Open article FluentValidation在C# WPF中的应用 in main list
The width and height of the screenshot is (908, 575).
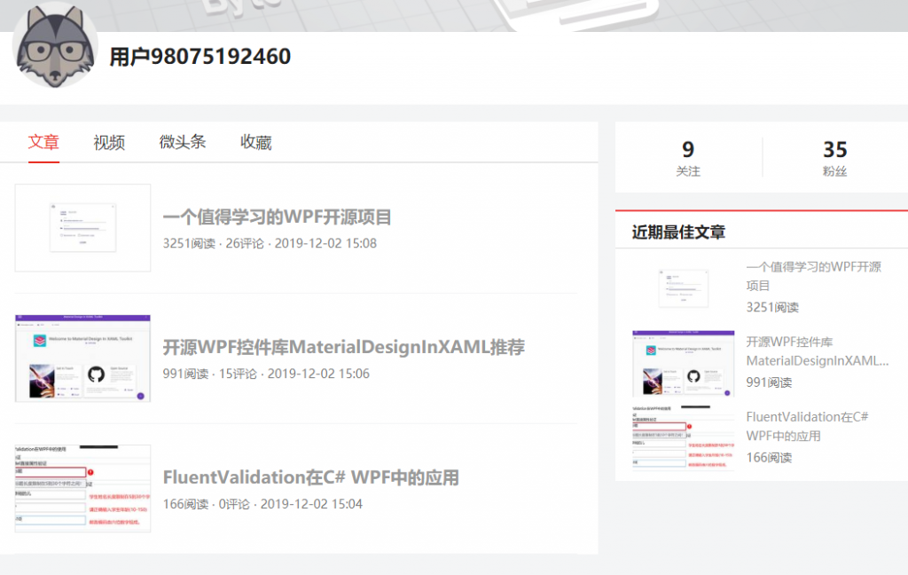311,477
